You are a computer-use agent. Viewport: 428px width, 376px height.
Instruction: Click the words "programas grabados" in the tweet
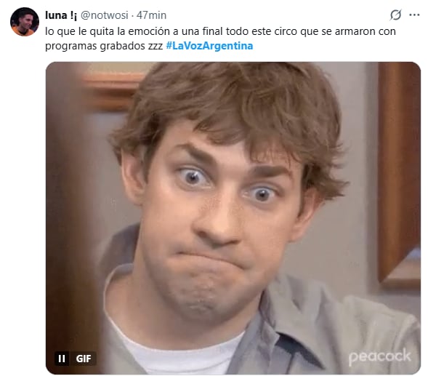tap(95, 46)
